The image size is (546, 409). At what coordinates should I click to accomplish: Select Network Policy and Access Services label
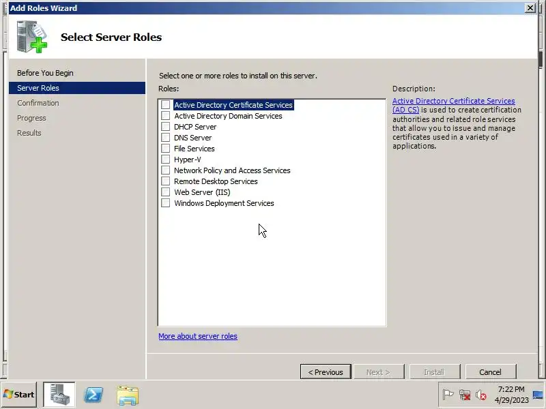tap(232, 170)
